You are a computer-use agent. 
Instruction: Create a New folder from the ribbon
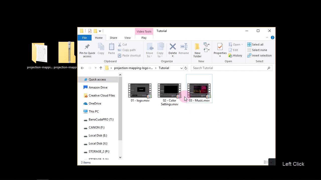coord(197,50)
